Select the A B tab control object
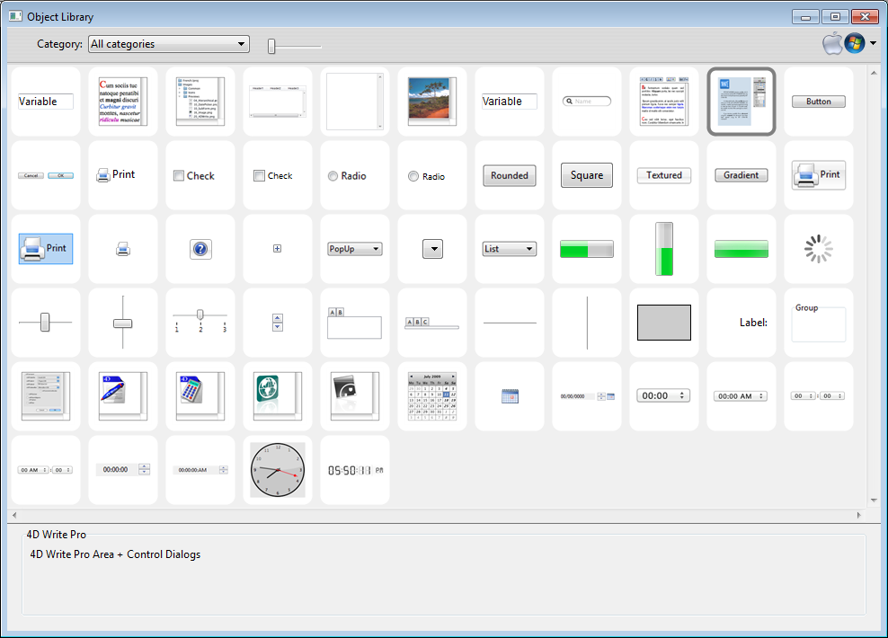Screen dimensions: 888x638 [355, 323]
